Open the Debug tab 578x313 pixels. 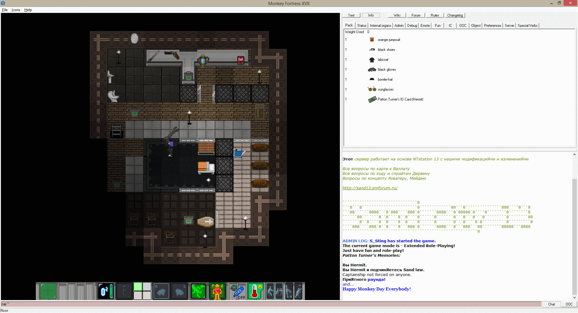(412, 26)
